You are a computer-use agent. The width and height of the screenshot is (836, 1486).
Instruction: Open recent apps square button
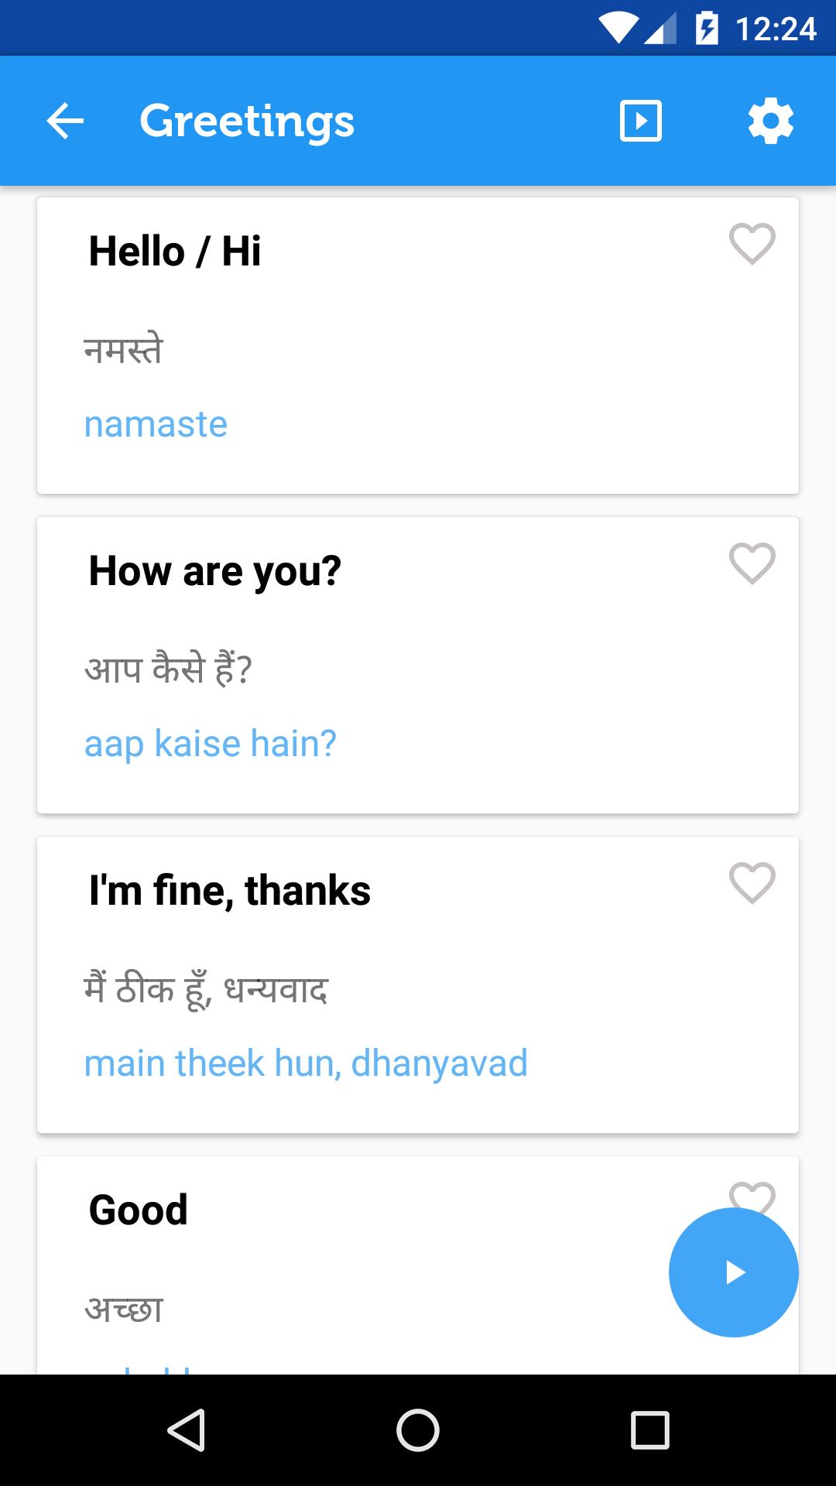pos(650,1430)
